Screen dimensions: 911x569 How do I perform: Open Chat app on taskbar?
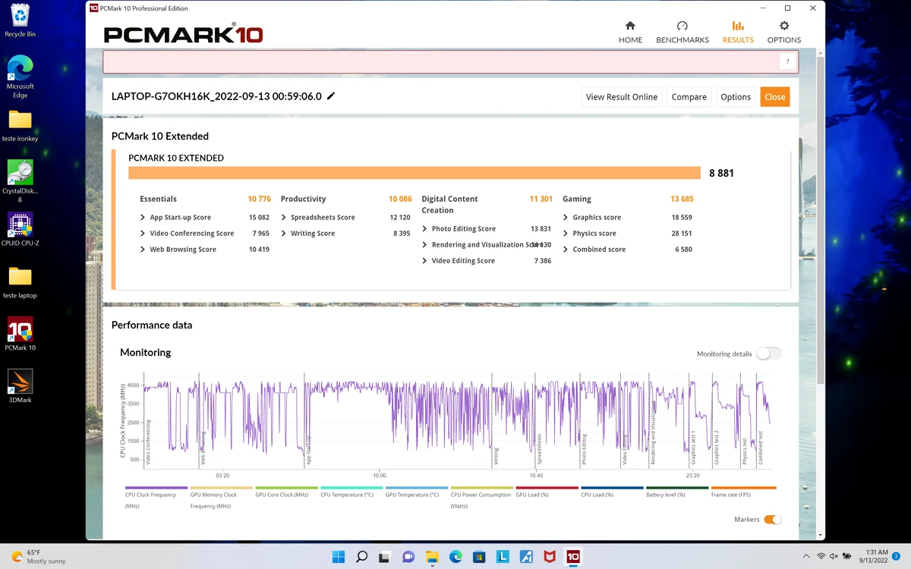[x=408, y=557]
